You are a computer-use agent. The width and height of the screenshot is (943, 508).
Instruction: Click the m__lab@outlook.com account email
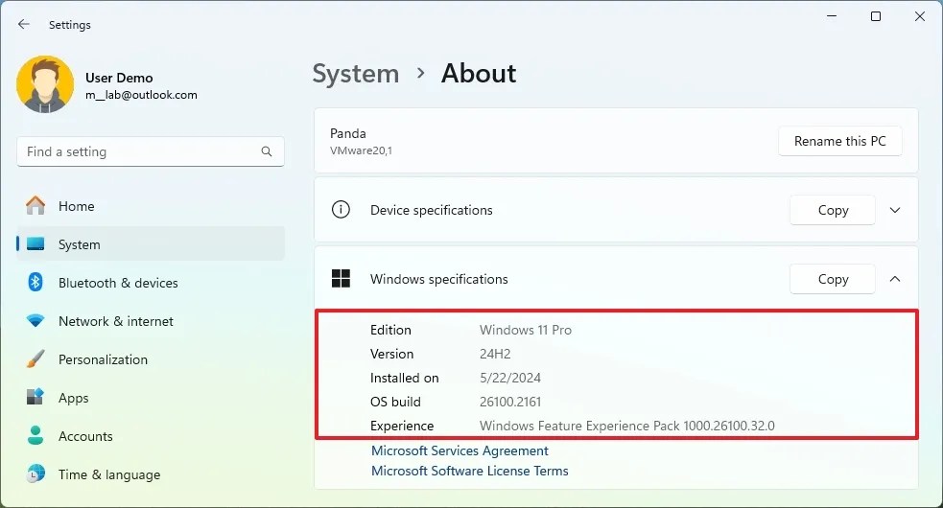[x=141, y=95]
